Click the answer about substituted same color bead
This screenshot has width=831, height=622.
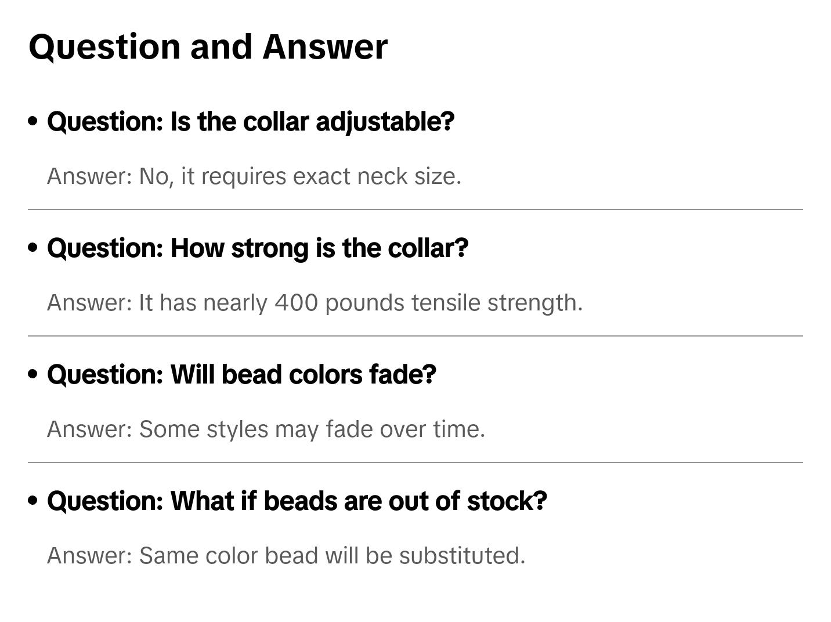pyautogui.click(x=286, y=556)
